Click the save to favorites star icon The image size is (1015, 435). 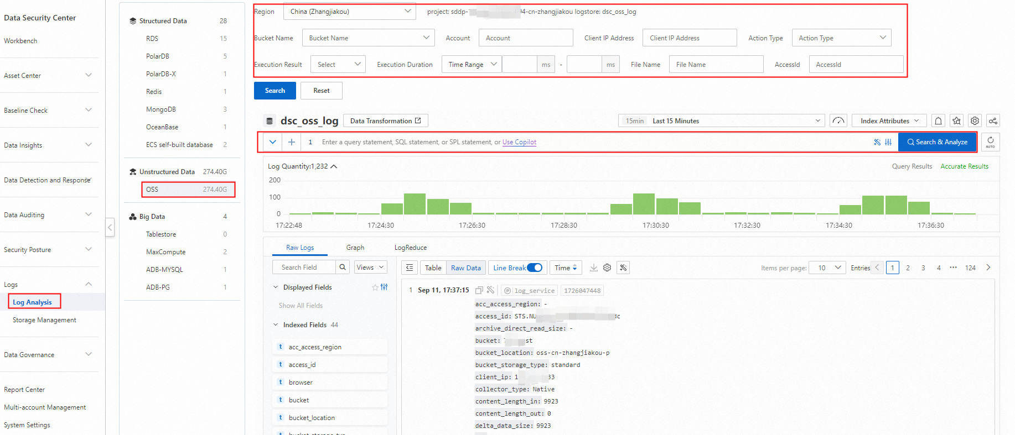tap(957, 121)
